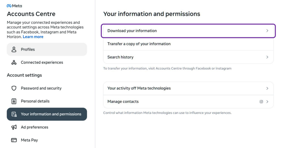The height and width of the screenshot is (148, 297).
Task: Click the Meta Pay card icon
Action: 14,140
